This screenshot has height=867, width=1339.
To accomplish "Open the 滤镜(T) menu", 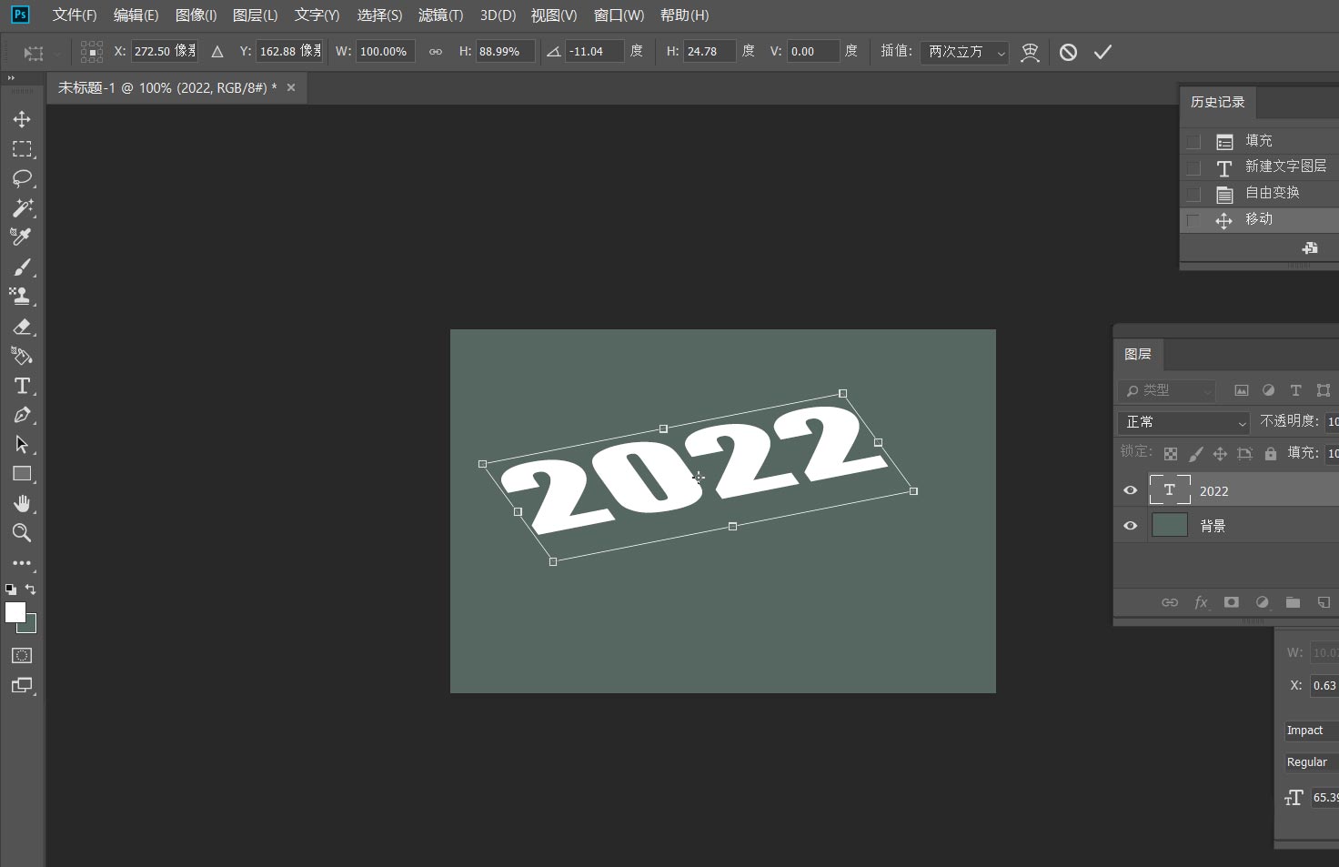I will 440,15.
